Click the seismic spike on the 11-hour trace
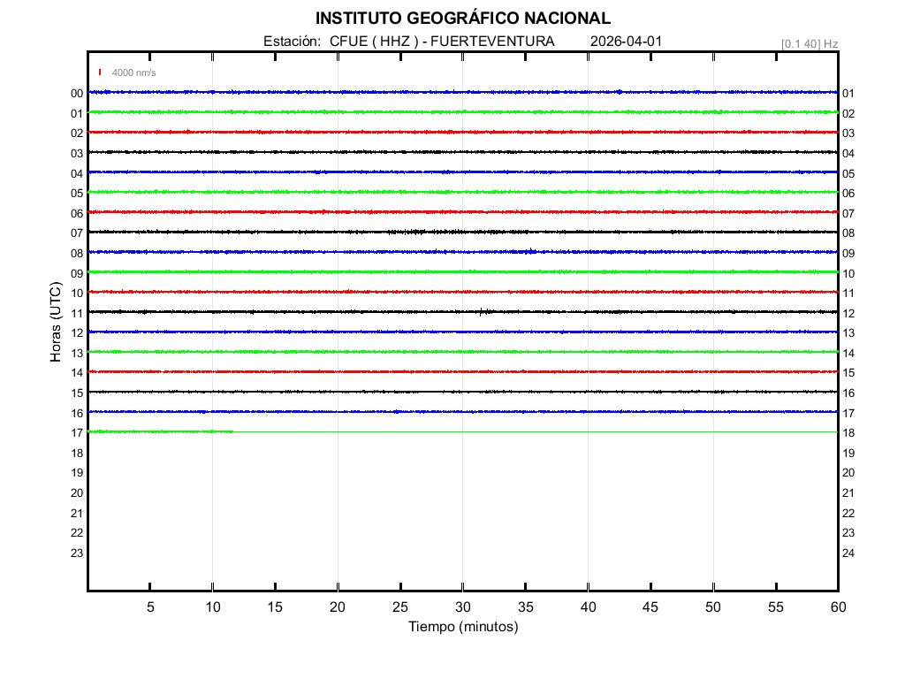The height and width of the screenshot is (679, 905). coord(481,311)
